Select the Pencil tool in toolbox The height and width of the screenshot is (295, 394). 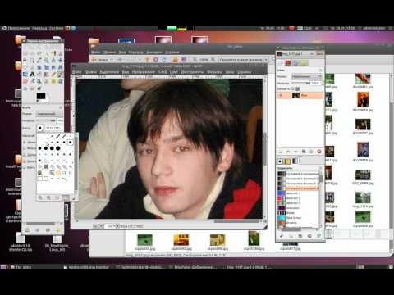point(53,75)
